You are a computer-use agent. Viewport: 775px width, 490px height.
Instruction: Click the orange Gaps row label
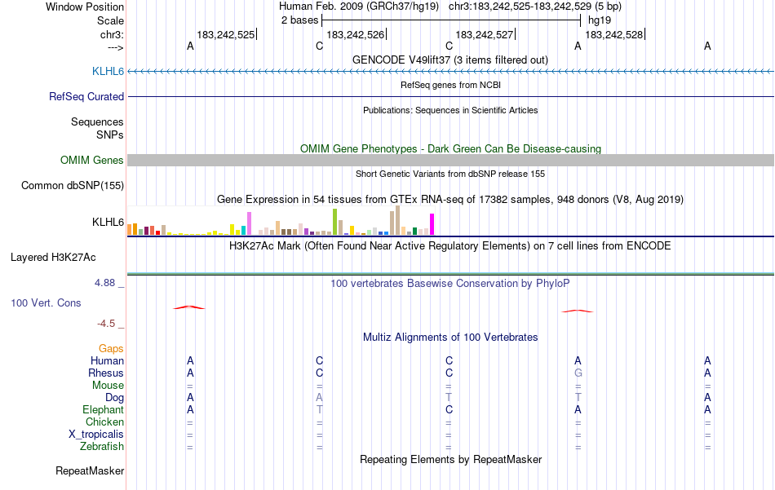point(111,349)
